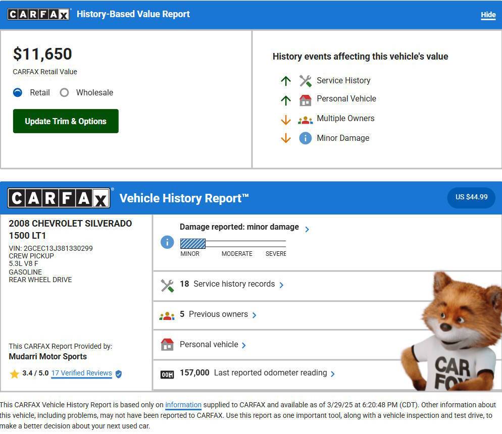Click the Personal Vehicle house icon in value events
The width and height of the screenshot is (502, 434).
pyautogui.click(x=305, y=100)
